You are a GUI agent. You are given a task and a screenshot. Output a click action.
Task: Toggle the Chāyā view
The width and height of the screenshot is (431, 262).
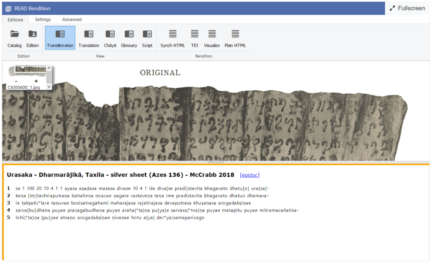pos(110,38)
